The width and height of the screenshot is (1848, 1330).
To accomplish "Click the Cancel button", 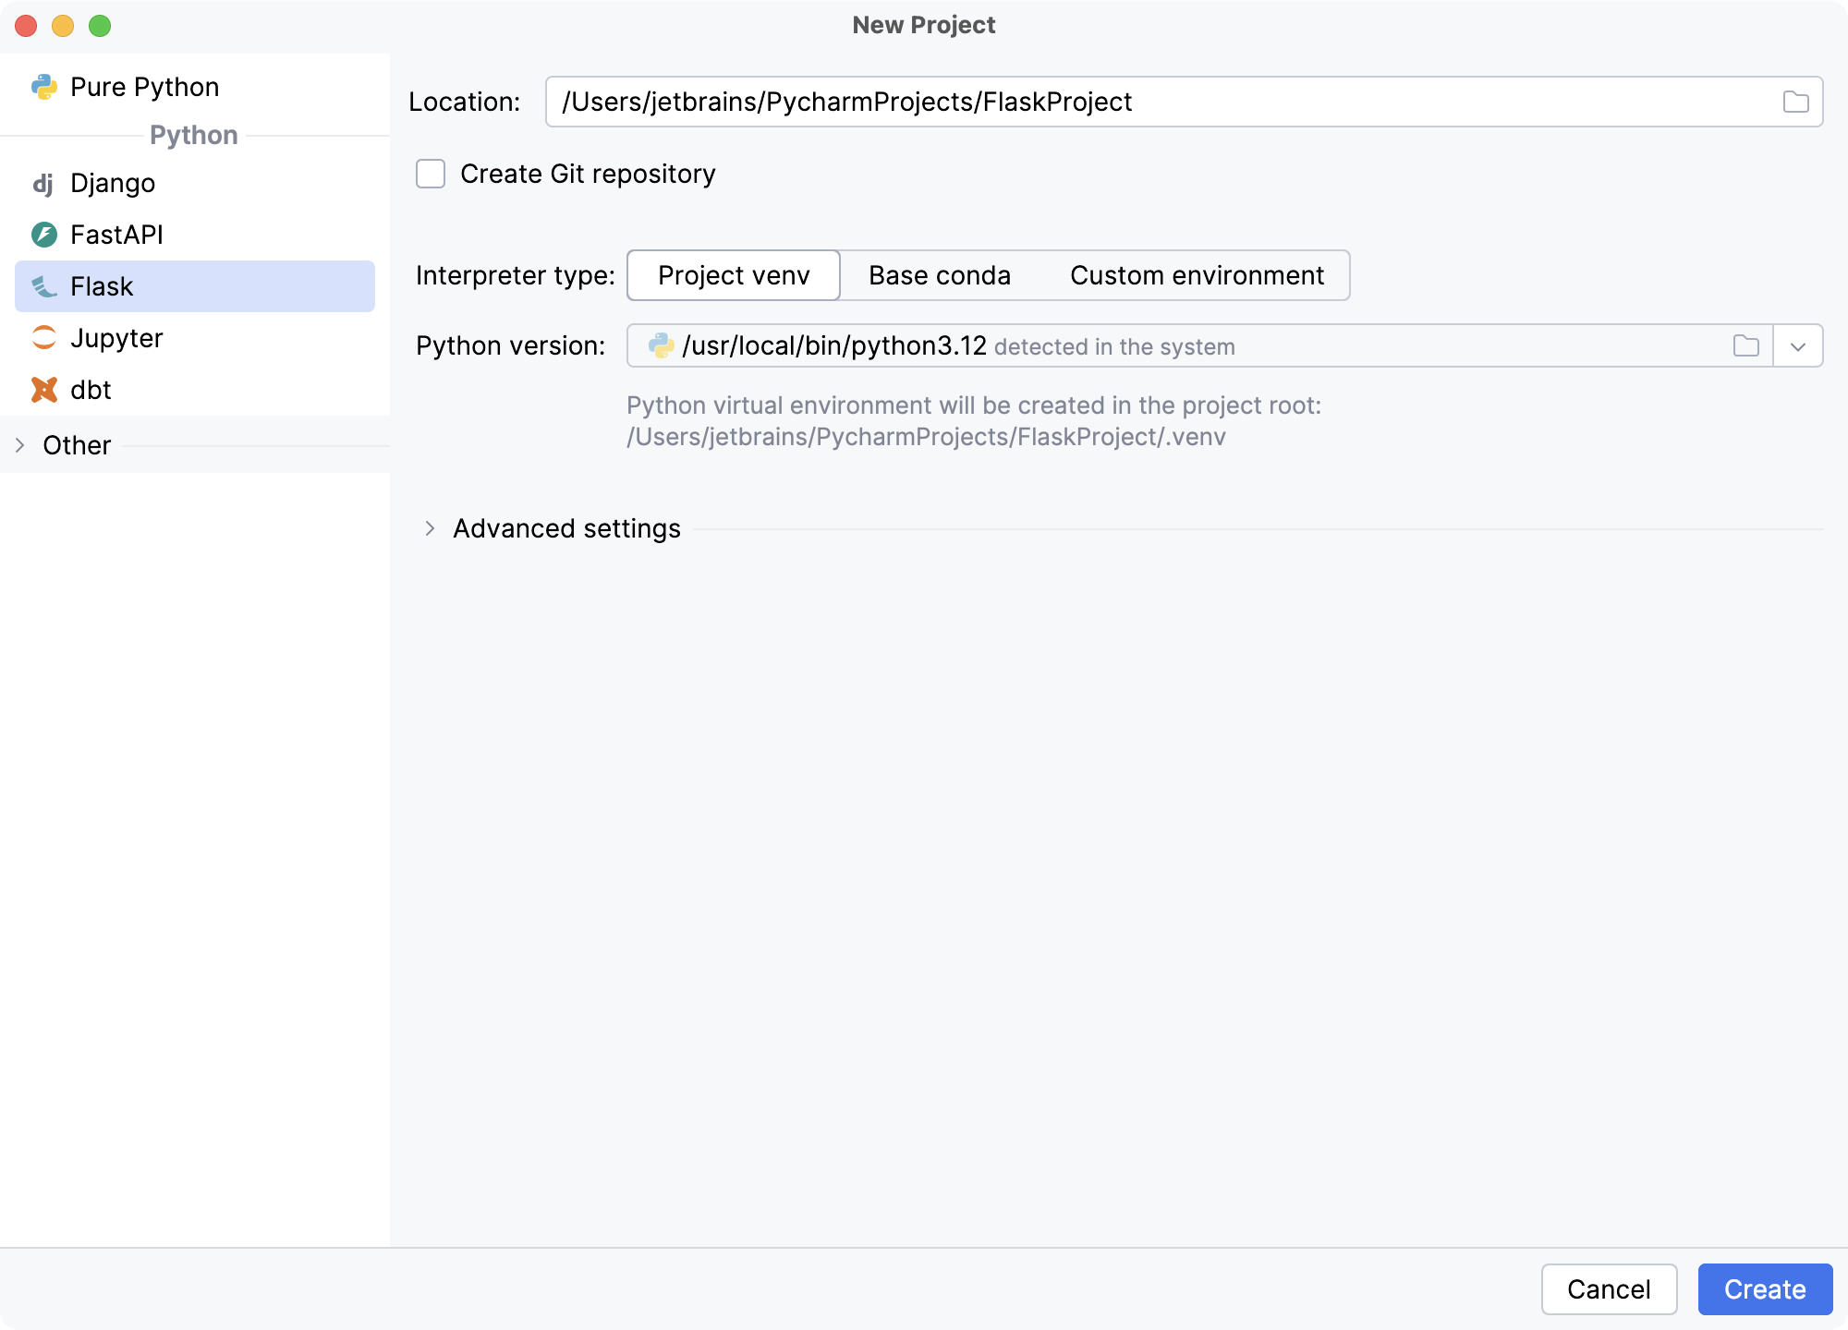I will point(1609,1289).
